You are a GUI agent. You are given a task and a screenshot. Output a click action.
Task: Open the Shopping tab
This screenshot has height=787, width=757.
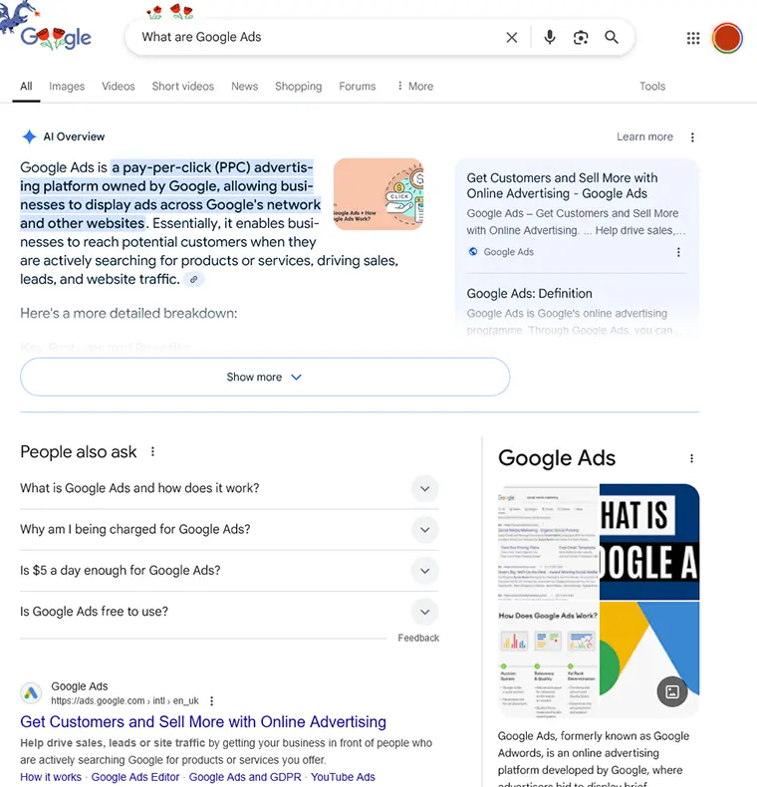(x=298, y=87)
